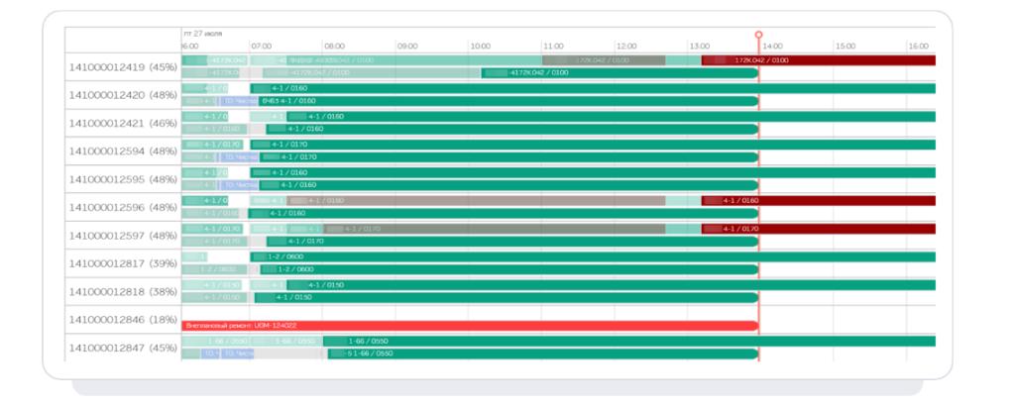Select dark green '1-66 / 0550' bar extending past 16:00
The width and height of the screenshot is (1015, 406).
coord(629,342)
